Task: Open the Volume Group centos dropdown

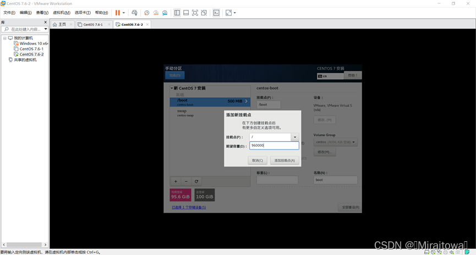Action: coord(336,142)
